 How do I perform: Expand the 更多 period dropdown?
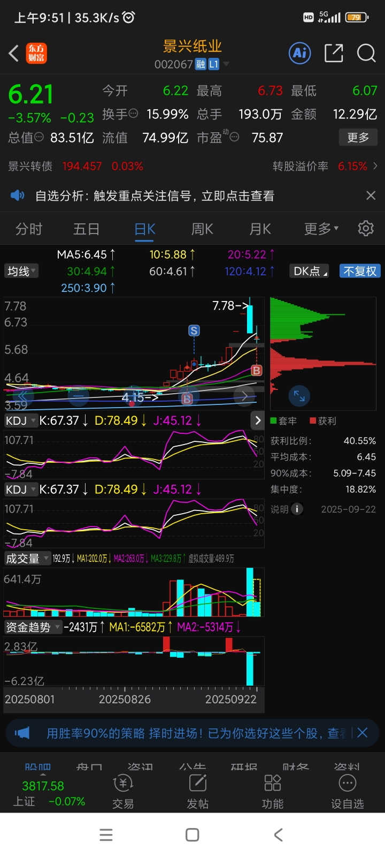(321, 229)
